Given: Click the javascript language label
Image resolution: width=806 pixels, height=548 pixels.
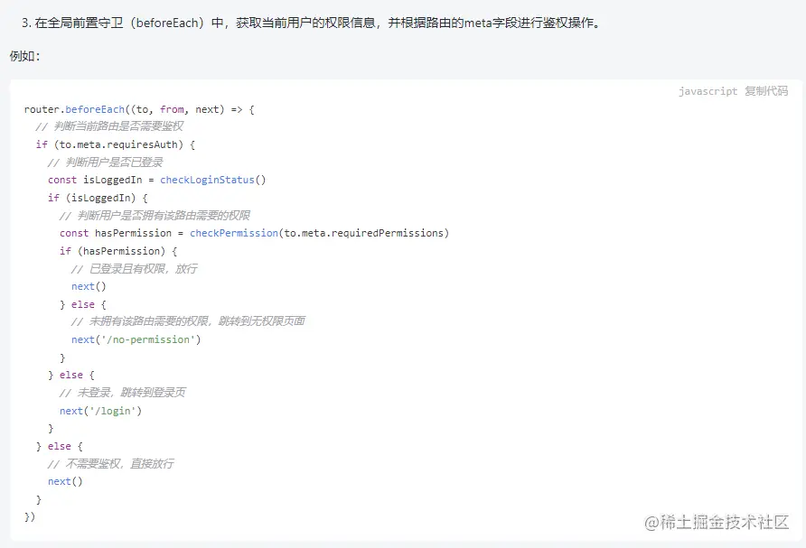Looking at the screenshot, I should (708, 91).
